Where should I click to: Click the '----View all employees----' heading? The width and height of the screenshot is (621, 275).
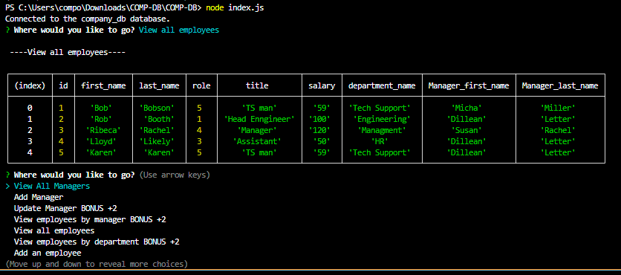point(68,52)
